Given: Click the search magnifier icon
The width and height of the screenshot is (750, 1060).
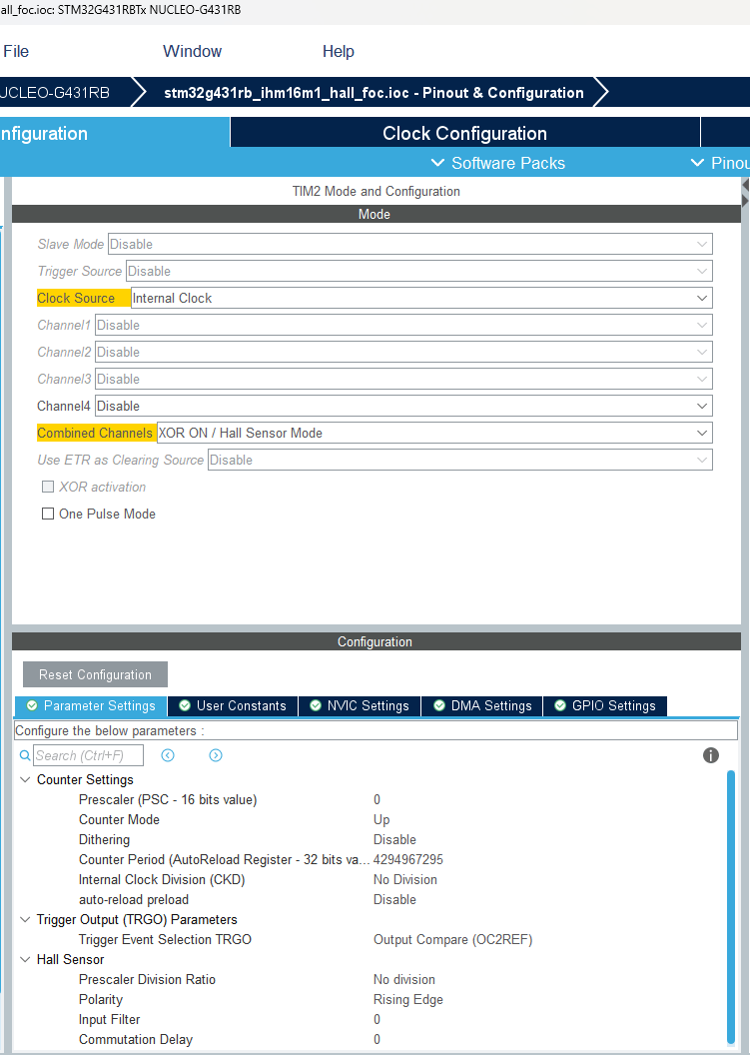Looking at the screenshot, I should click(25, 755).
